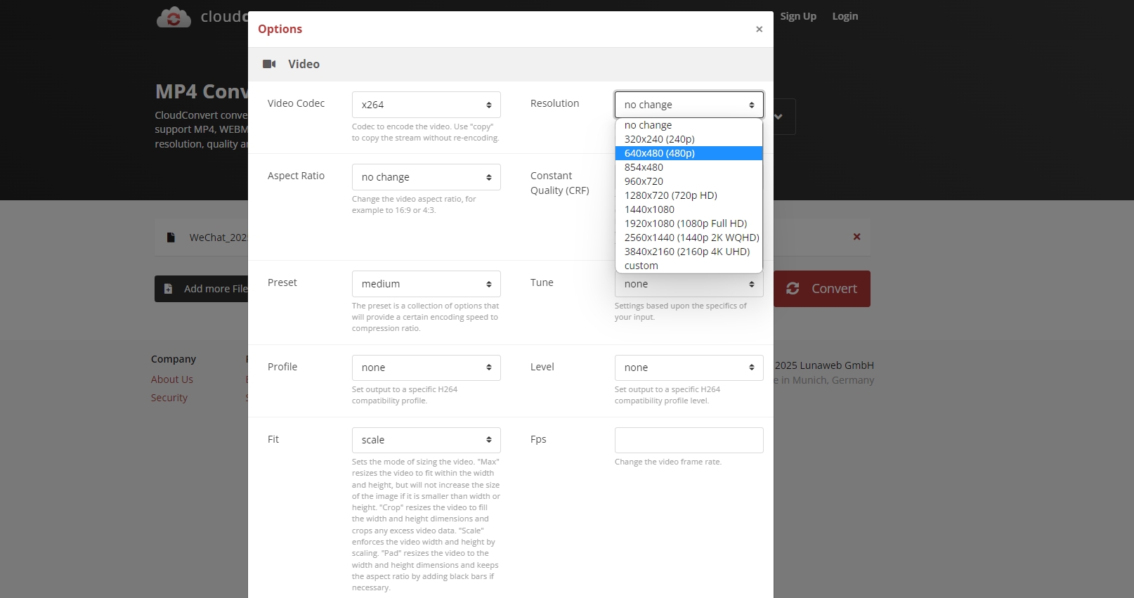Viewport: 1134px width, 598px height.
Task: Click the Aspect Ratio label
Action: pyautogui.click(x=296, y=176)
